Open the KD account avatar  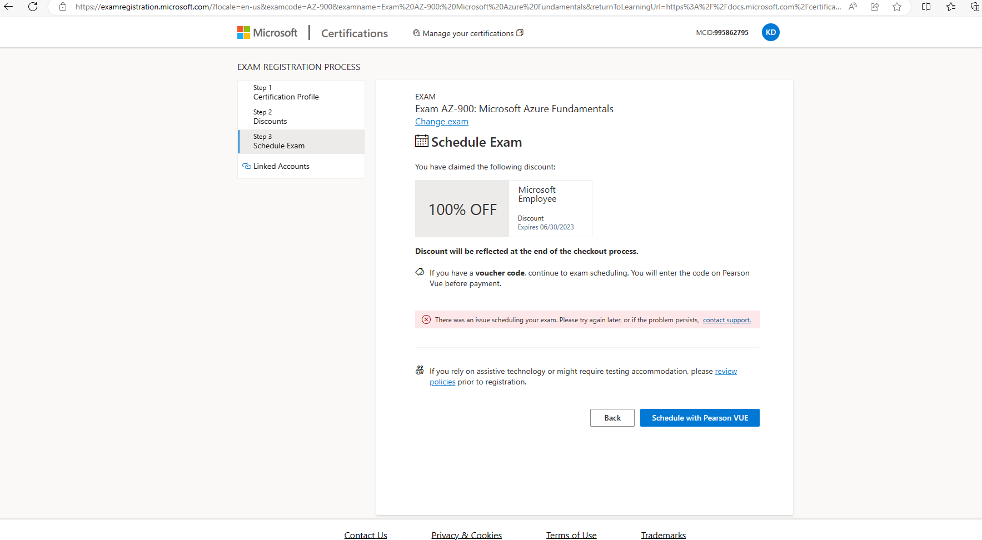coord(770,32)
